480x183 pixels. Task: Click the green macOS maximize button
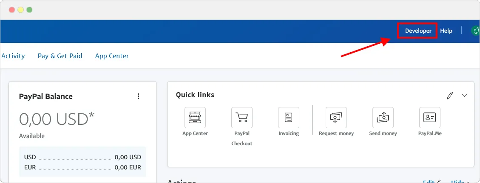pos(29,10)
